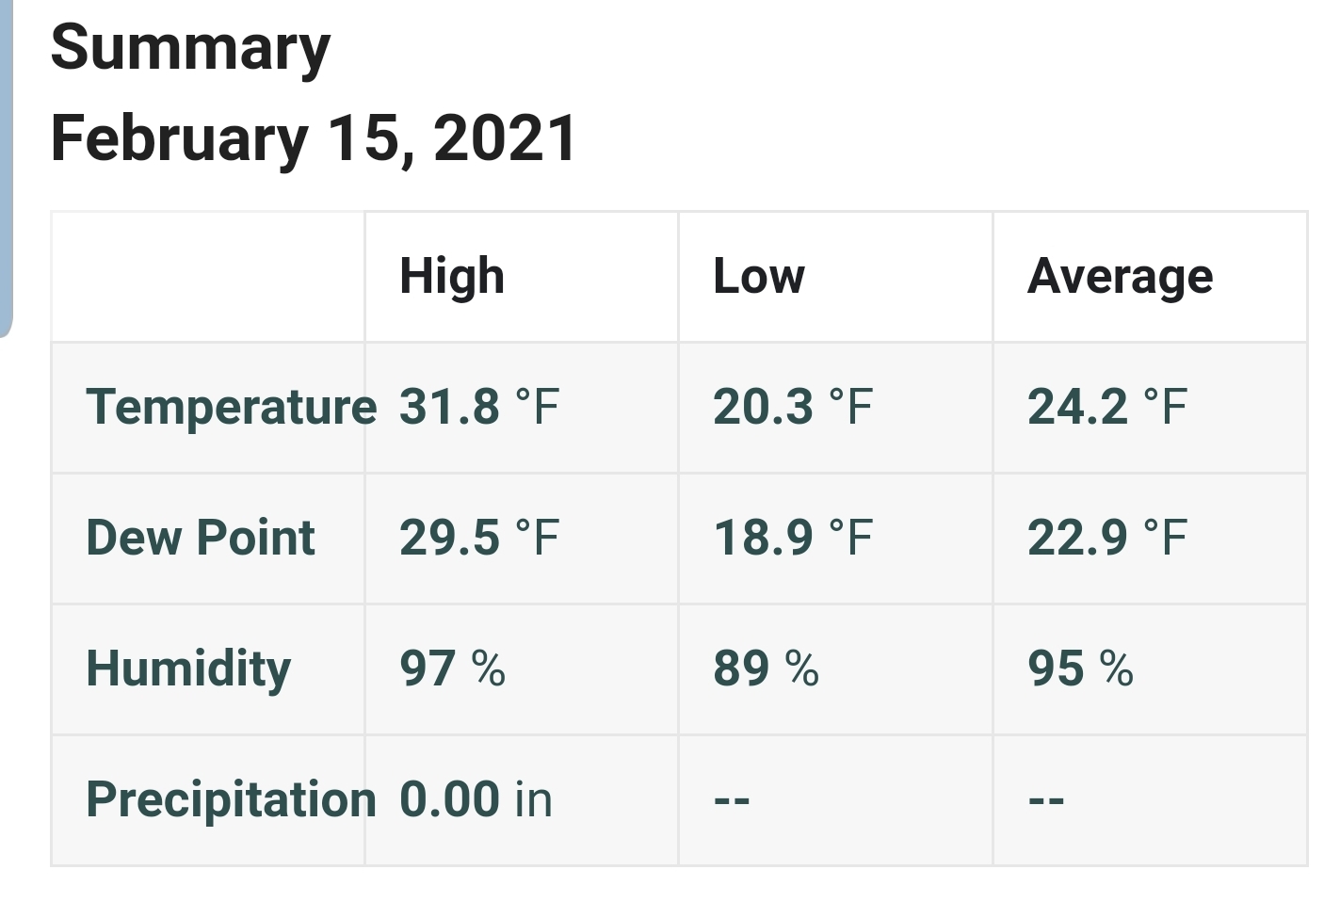Click the 0.00 in precipitation value
This screenshot has width=1340, height=902.
point(476,799)
